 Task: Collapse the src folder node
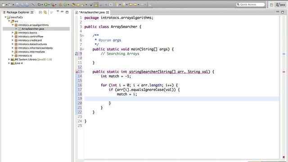pyautogui.click(x=9, y=21)
